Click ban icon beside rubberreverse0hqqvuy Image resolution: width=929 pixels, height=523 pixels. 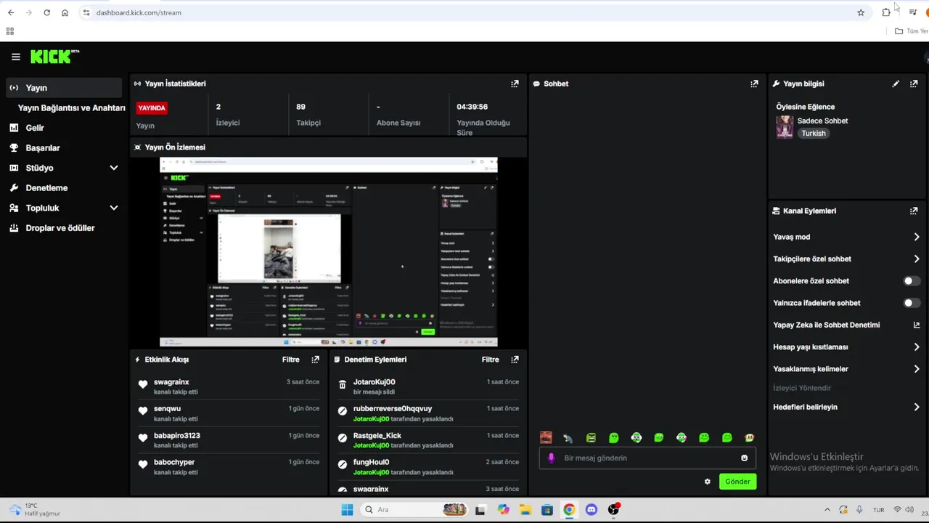[x=343, y=411]
